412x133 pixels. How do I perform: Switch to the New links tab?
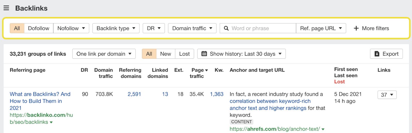point(166,54)
